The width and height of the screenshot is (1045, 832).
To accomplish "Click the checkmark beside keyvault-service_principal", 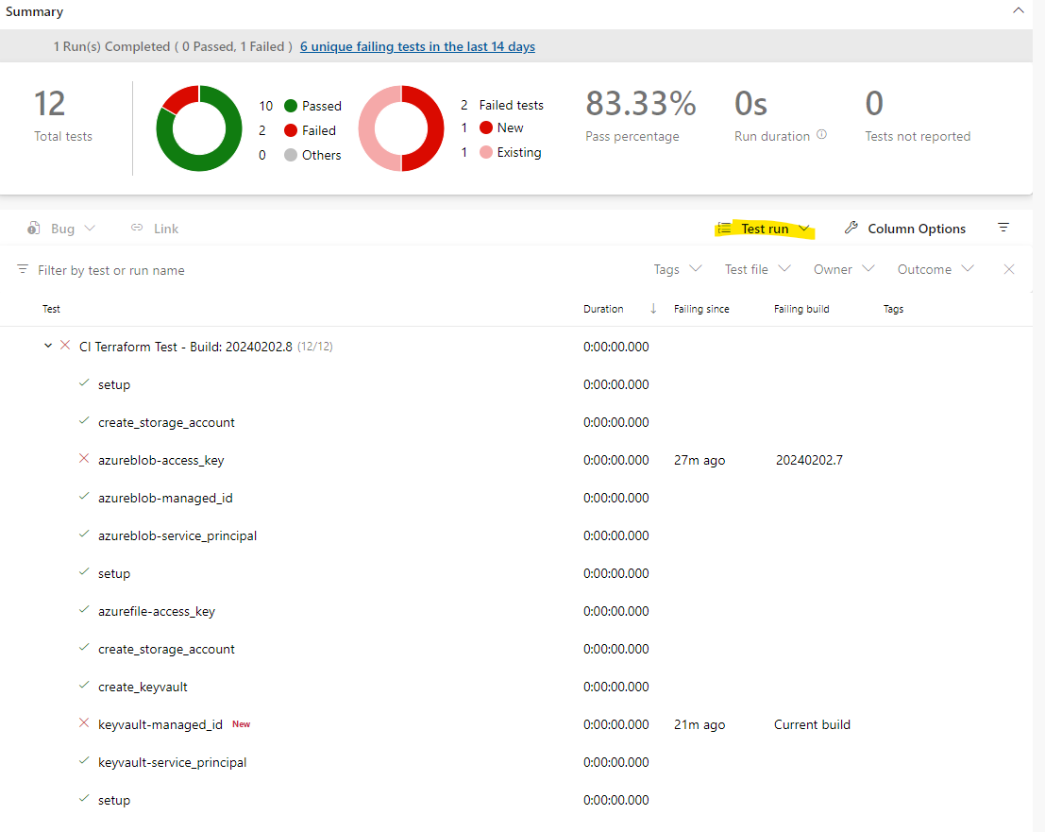I will click(x=84, y=761).
